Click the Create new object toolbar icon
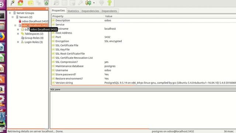Image resolution: width=236 pixels, height=133 pixels. click(39, 3)
